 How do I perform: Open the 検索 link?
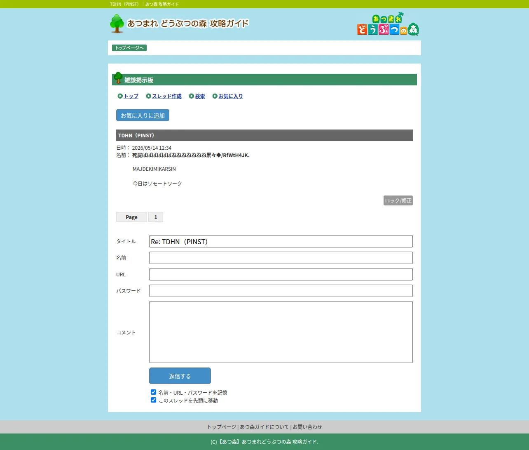point(200,96)
